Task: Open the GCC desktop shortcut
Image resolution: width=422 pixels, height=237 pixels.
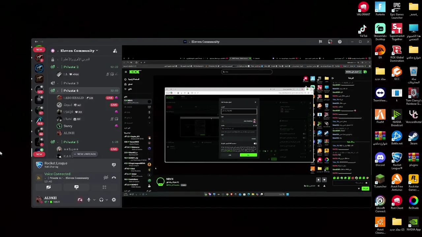Action: coord(397,74)
